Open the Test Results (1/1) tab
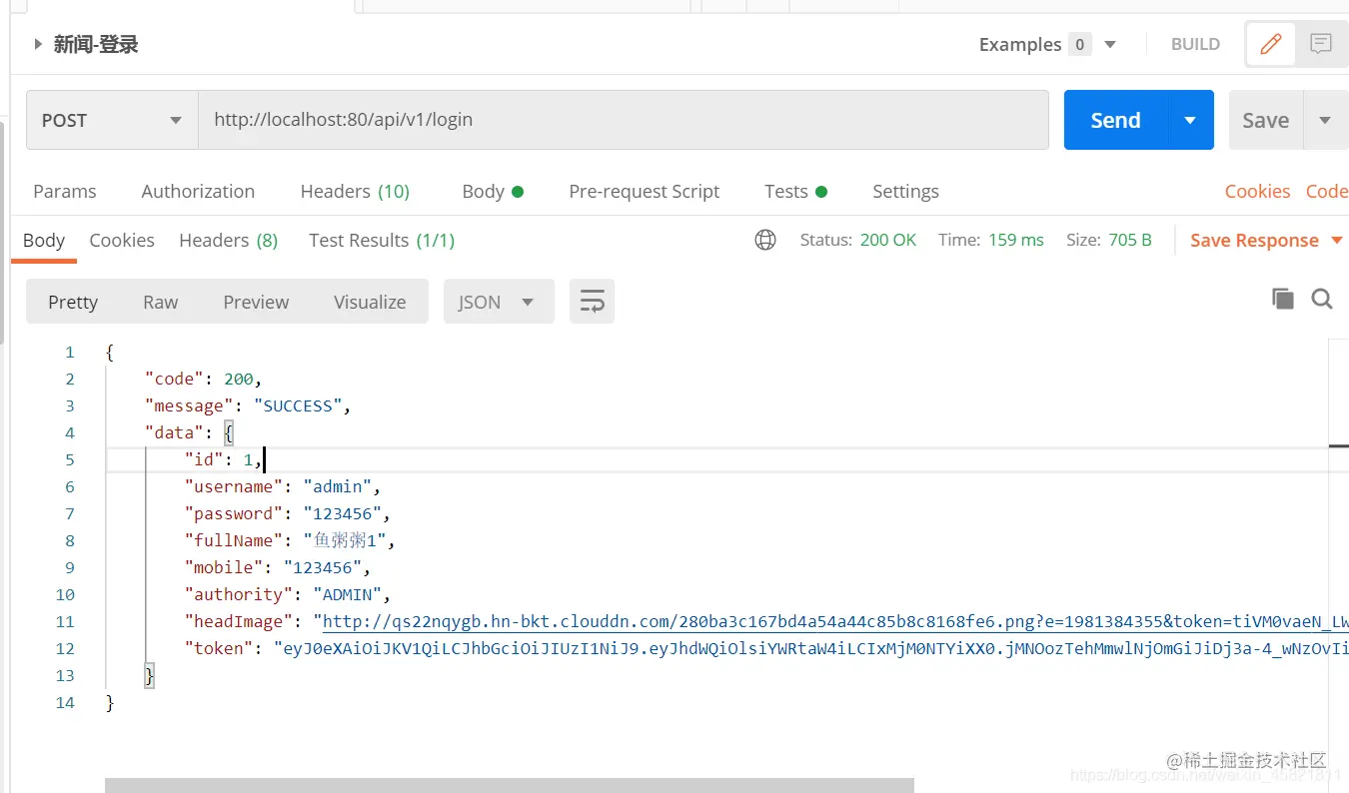1349x793 pixels. point(382,240)
